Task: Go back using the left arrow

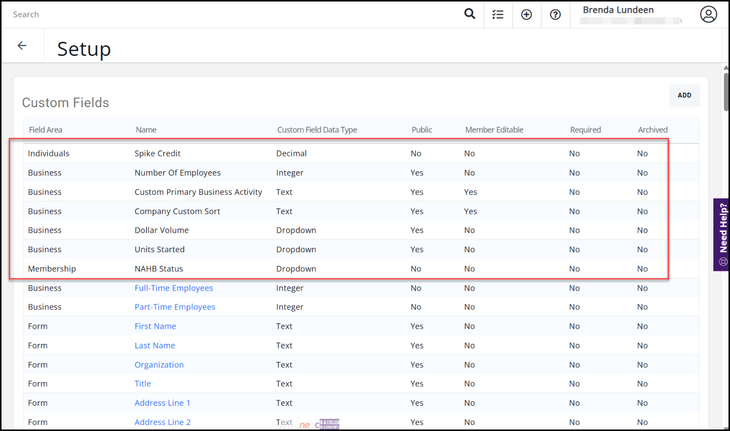Action: (22, 46)
